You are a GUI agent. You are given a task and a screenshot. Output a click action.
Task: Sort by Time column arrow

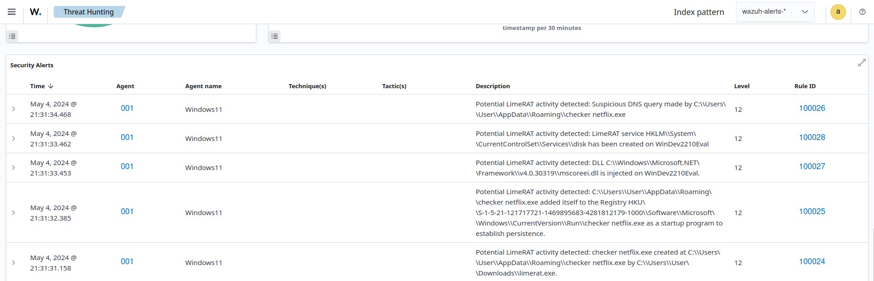[51, 86]
